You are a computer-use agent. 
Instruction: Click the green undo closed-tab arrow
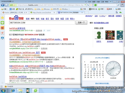120,13
